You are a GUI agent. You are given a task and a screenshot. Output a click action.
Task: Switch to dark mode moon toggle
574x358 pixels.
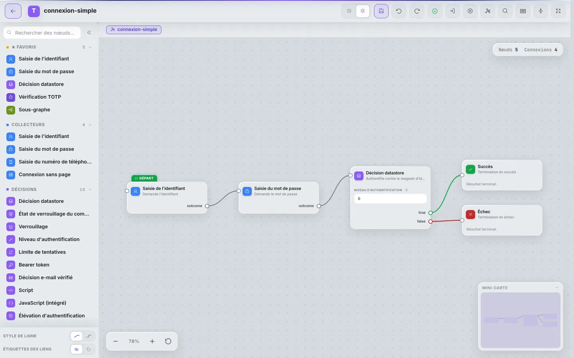click(349, 11)
